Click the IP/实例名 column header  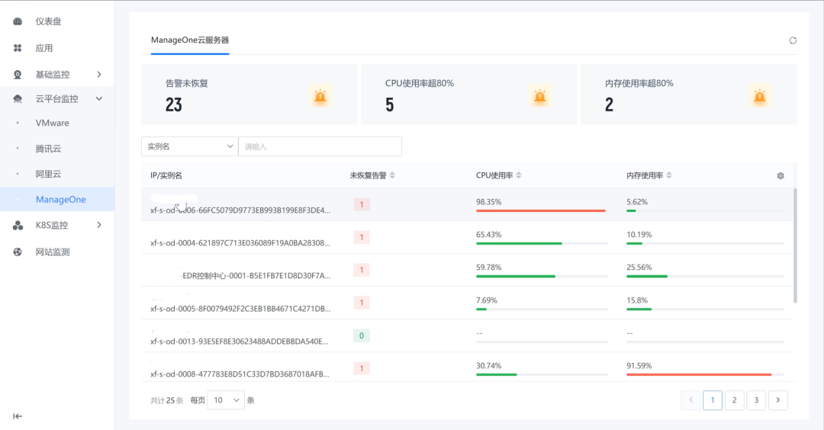166,175
